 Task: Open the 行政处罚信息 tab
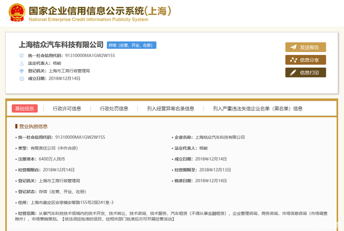114,109
